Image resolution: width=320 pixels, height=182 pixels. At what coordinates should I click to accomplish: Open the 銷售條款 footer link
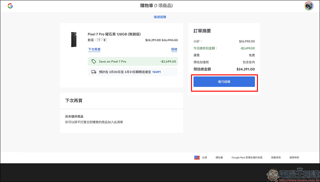point(276,157)
